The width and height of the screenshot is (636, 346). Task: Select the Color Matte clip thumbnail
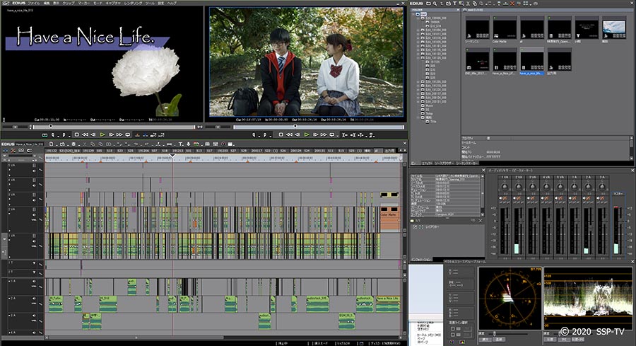coord(505,28)
